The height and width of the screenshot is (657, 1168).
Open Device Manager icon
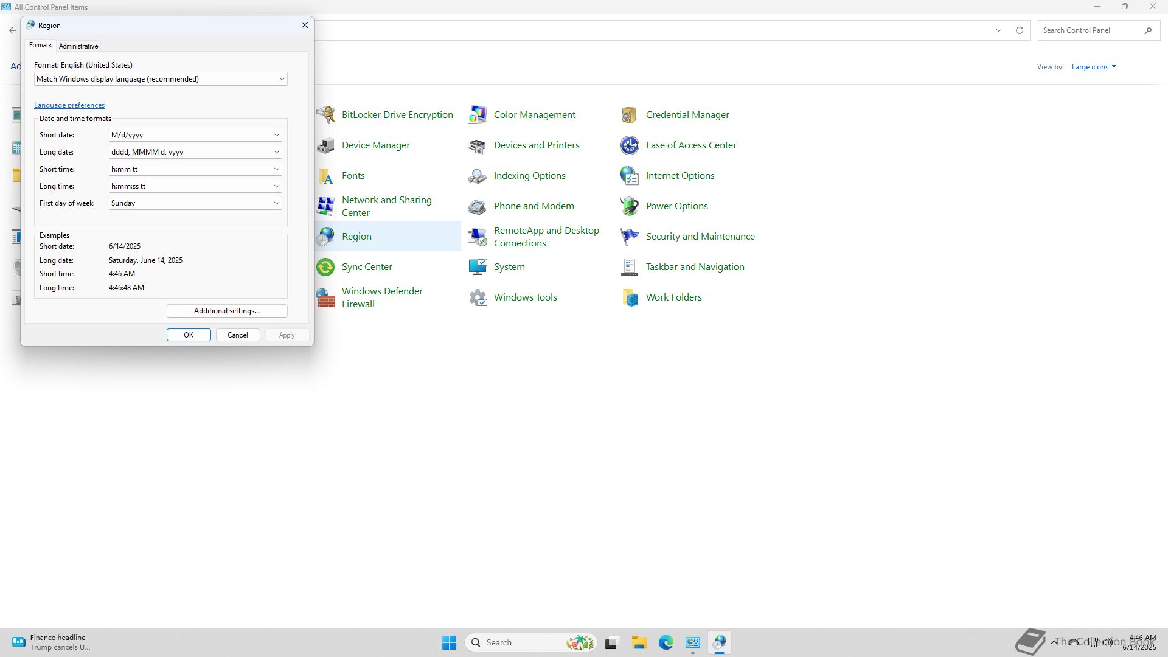pyautogui.click(x=326, y=145)
